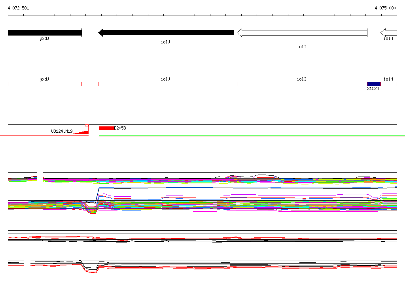405x282 pixels.
Task: Select the small white iolH arrow
Action: (389, 33)
